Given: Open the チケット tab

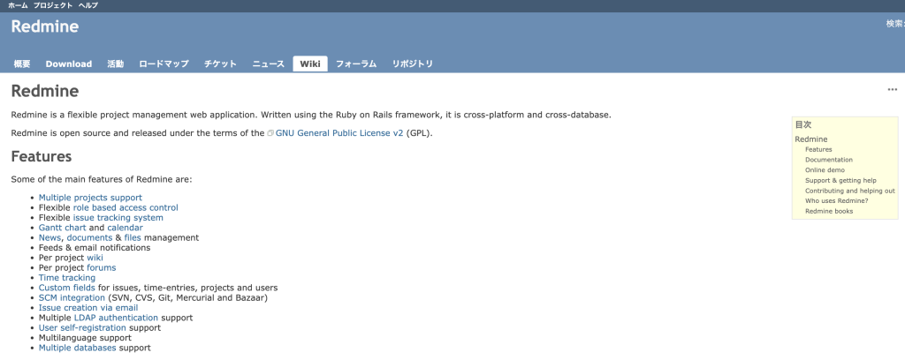Looking at the screenshot, I should pos(220,64).
